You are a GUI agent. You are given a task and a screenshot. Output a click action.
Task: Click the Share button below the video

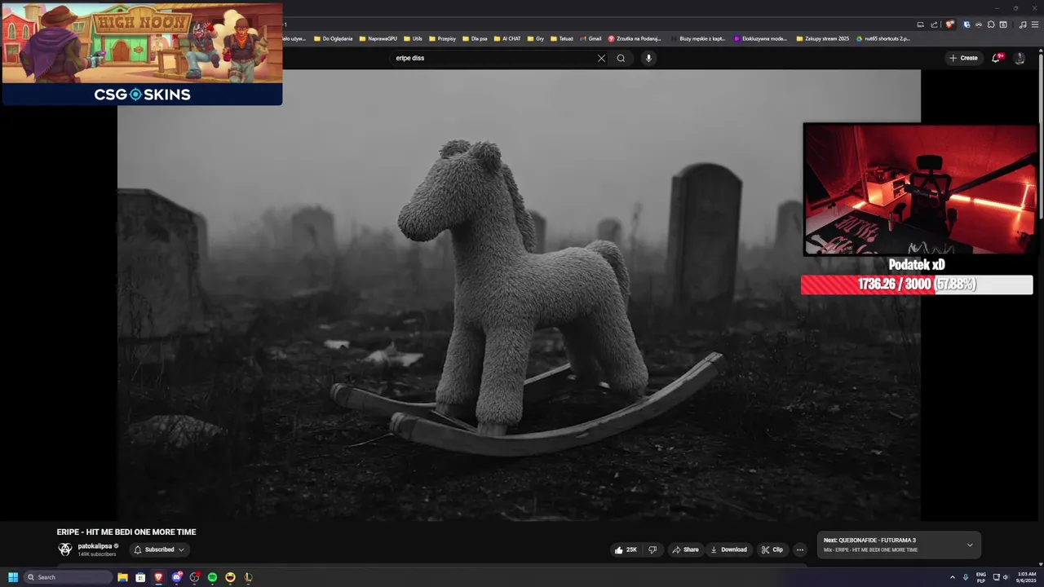[x=685, y=549]
